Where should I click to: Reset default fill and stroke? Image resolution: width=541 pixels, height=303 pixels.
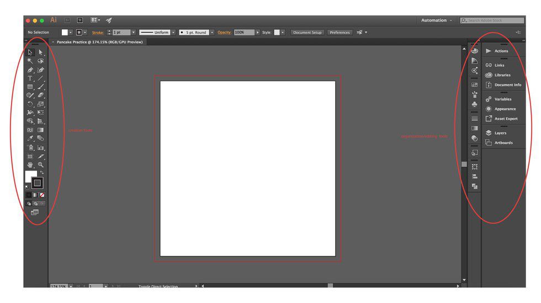[x=27, y=187]
